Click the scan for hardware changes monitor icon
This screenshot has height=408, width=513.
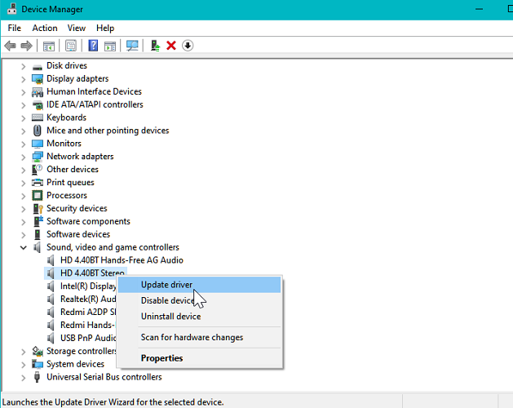(132, 46)
